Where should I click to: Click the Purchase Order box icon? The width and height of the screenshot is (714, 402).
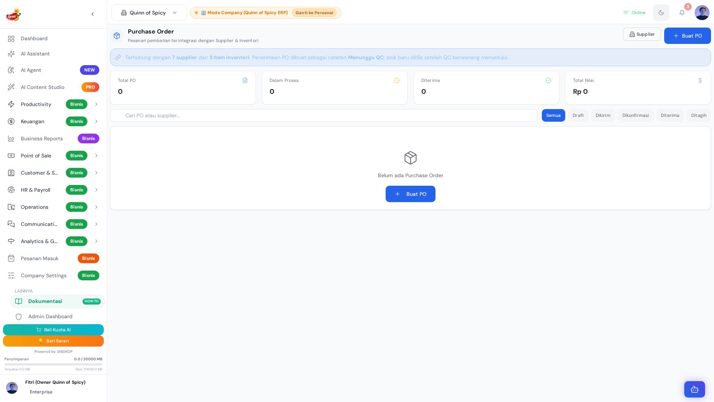coord(117,36)
